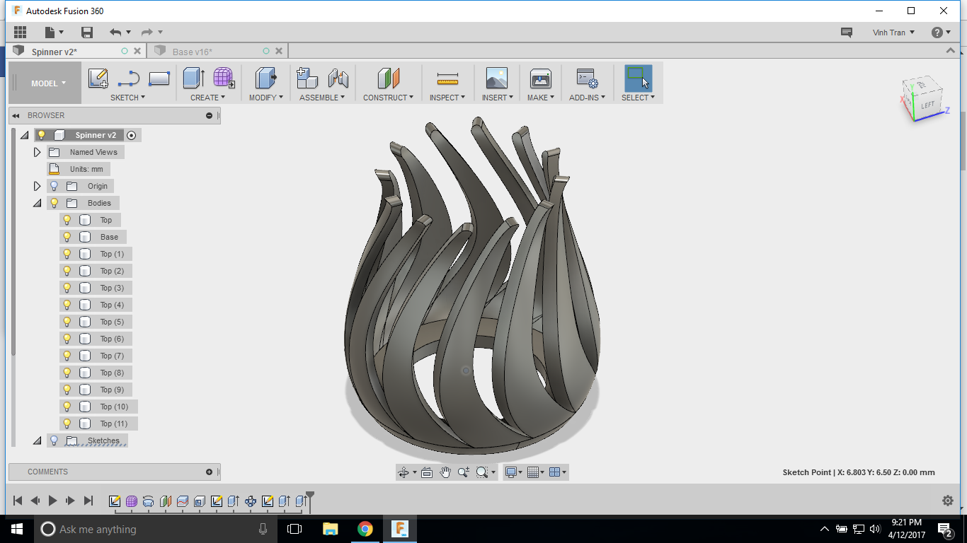Close the Spinner v2 tab
The height and width of the screenshot is (543, 967).
(138, 51)
